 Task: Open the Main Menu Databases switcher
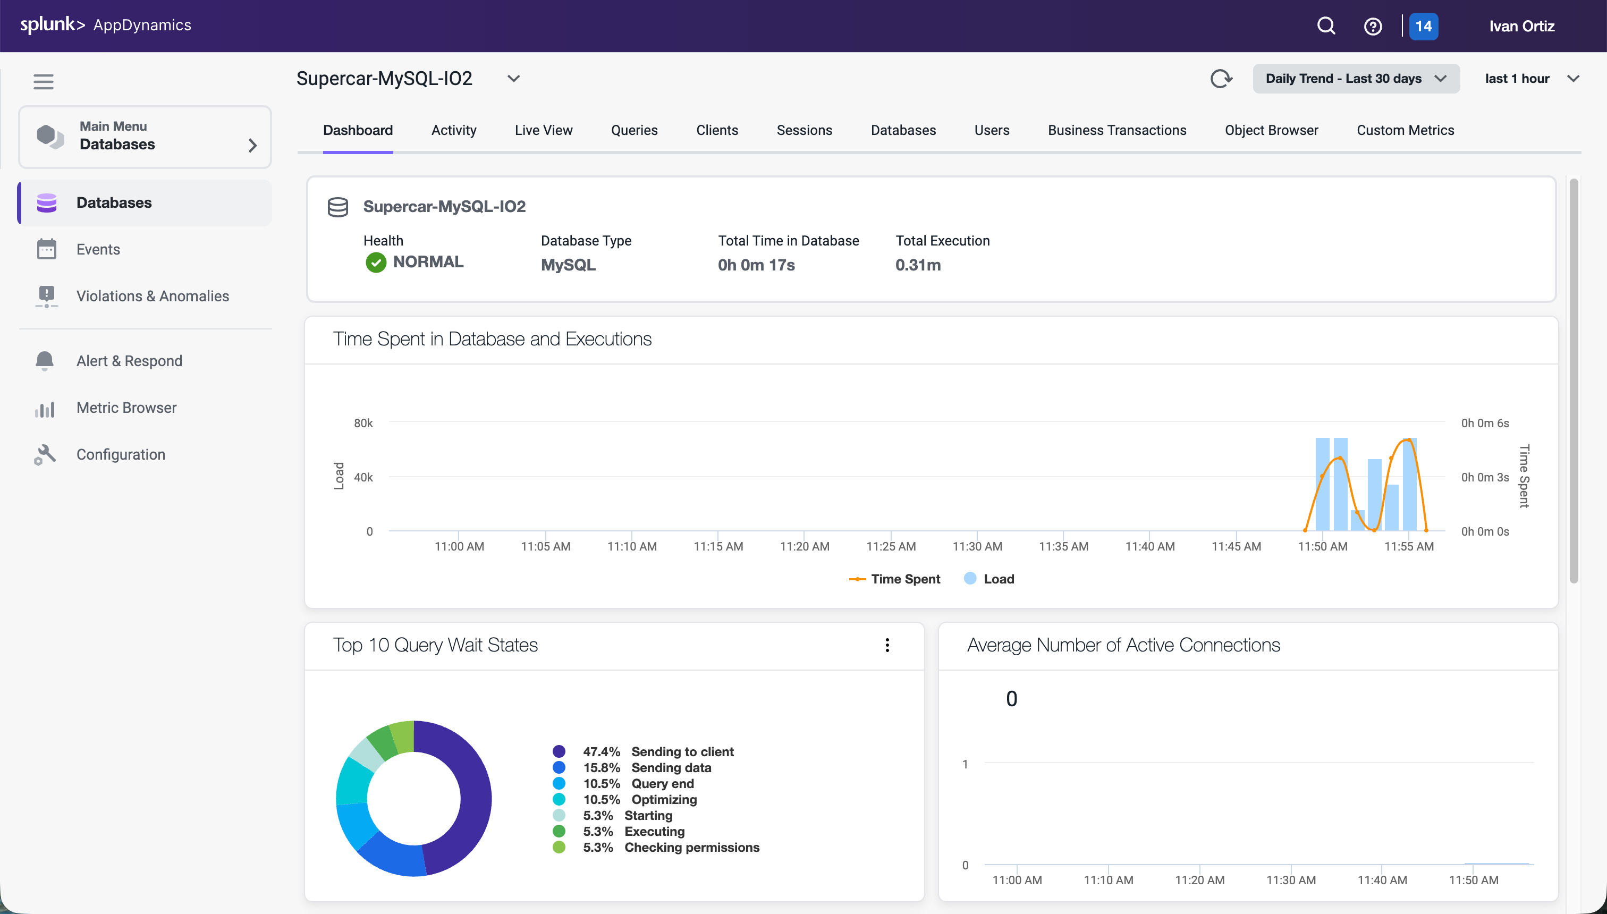click(145, 136)
